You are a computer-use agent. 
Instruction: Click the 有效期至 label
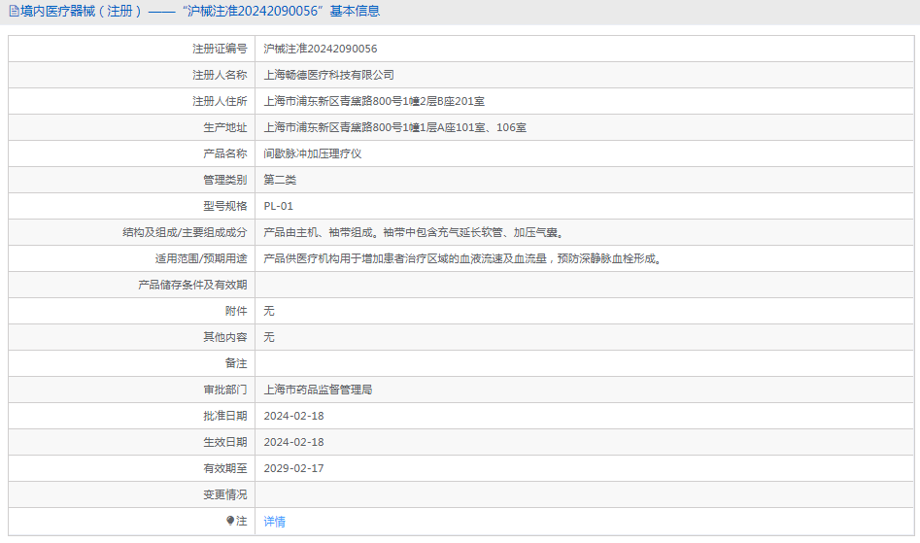[x=225, y=468]
